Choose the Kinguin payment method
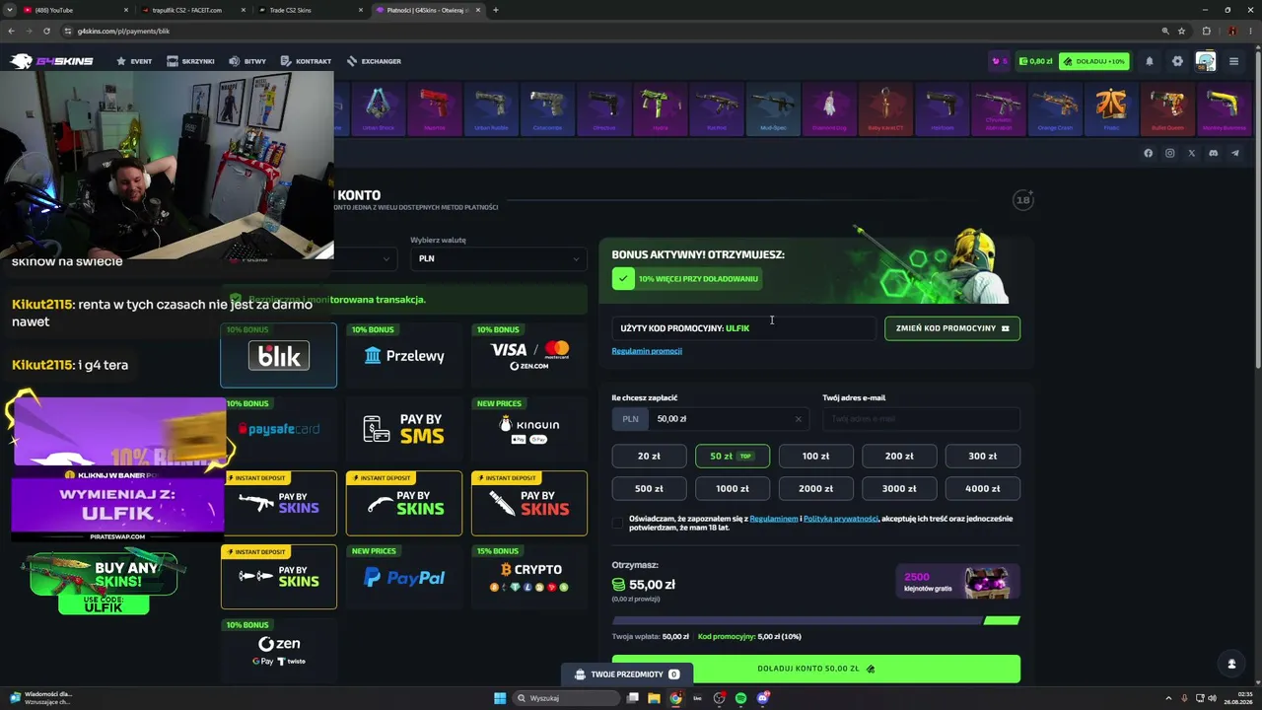Image resolution: width=1262 pixels, height=710 pixels. 529,430
